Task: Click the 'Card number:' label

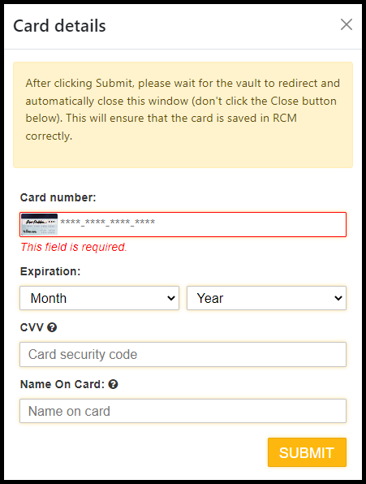Action: [x=58, y=197]
